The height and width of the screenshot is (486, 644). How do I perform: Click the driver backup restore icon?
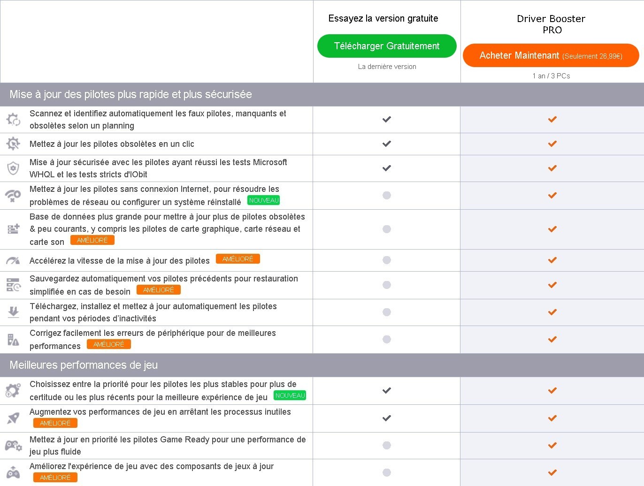(13, 285)
